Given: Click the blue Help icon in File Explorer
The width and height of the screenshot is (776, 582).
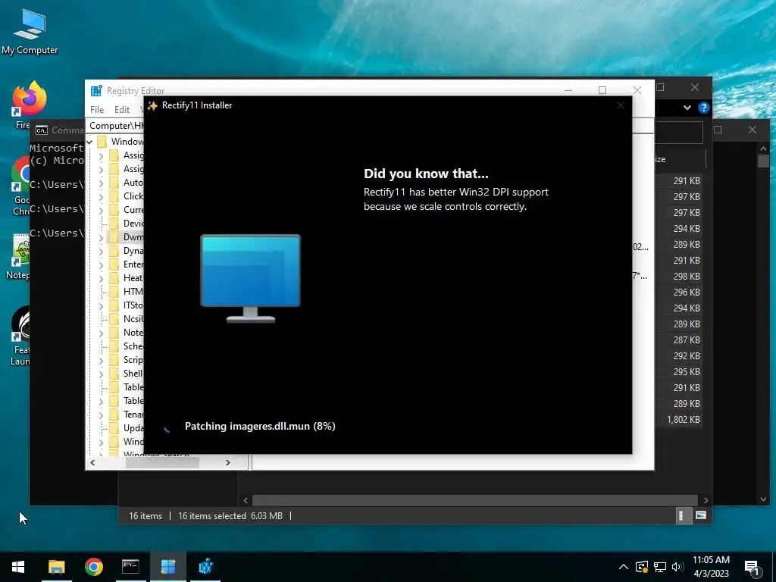Looking at the screenshot, I should pyautogui.click(x=703, y=108).
